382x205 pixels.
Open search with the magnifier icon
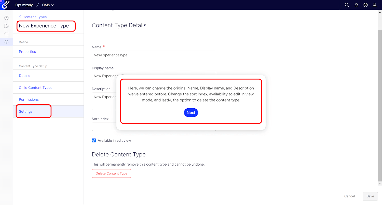[x=347, y=5]
